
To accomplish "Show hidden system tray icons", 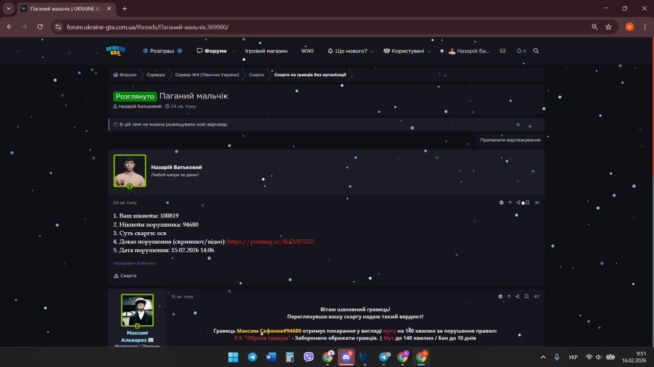I will tap(543, 357).
